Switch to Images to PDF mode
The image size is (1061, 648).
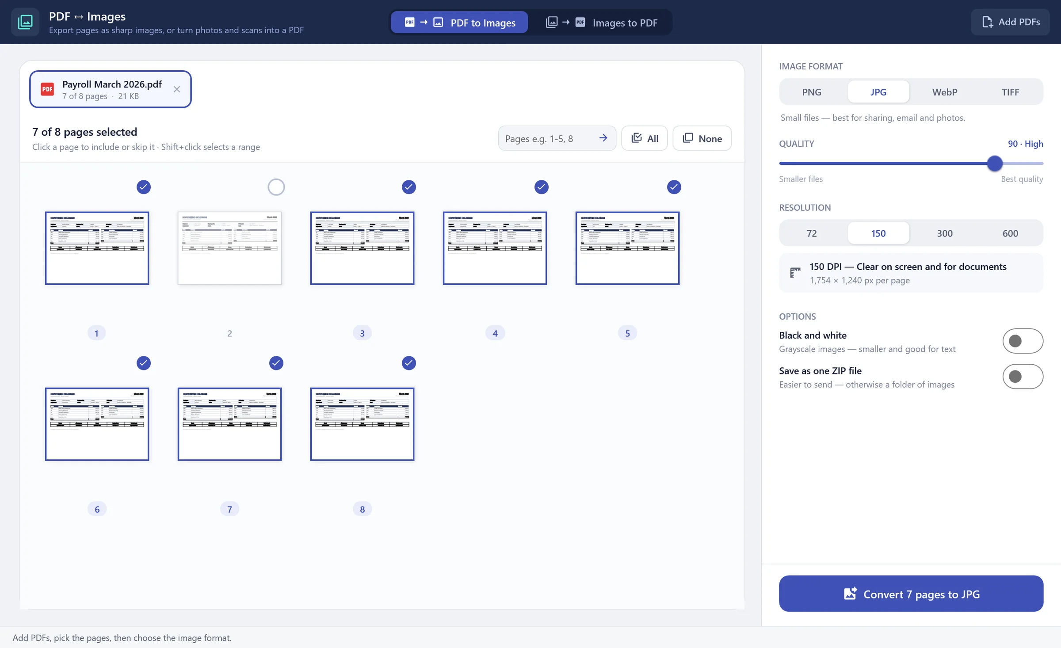(x=602, y=23)
